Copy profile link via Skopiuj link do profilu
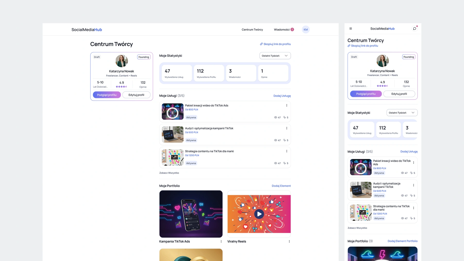 coord(275,44)
